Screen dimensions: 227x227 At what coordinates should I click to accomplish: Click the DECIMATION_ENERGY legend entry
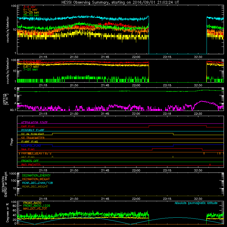36,175
